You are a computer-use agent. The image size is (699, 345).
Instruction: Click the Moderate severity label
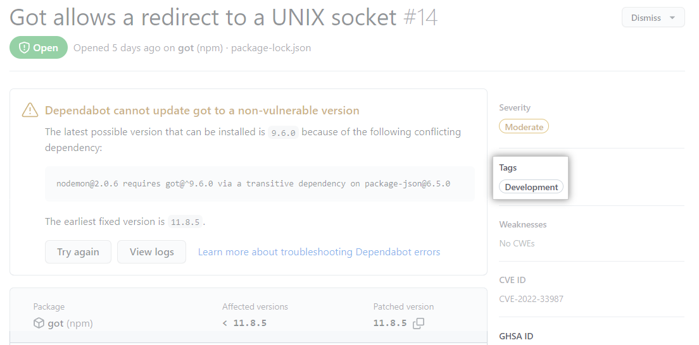(x=524, y=127)
